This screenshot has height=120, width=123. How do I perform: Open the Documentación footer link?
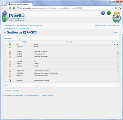coord(18,95)
